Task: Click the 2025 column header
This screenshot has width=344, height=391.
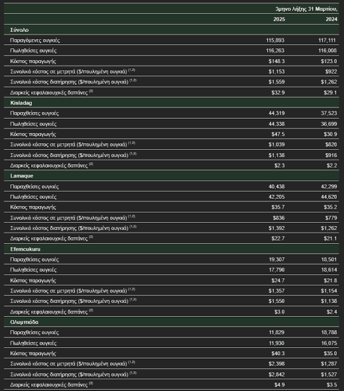Action: [279, 19]
